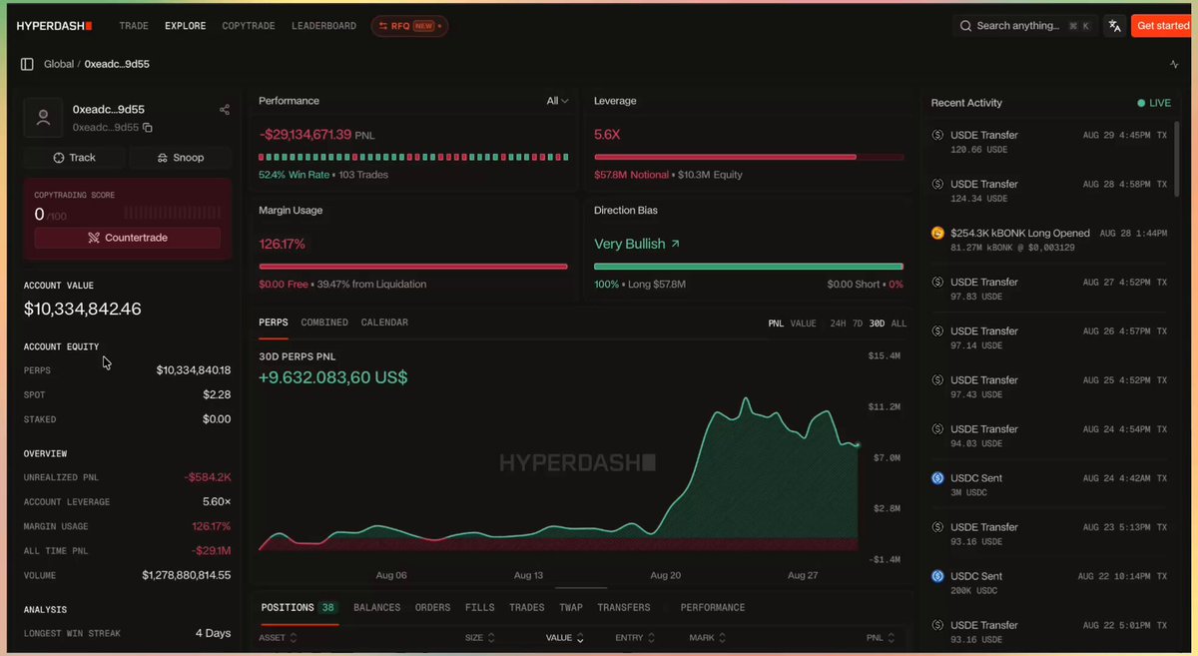Screen dimensions: 1198x656
Task: Open the TWAP tab
Action: [571, 607]
